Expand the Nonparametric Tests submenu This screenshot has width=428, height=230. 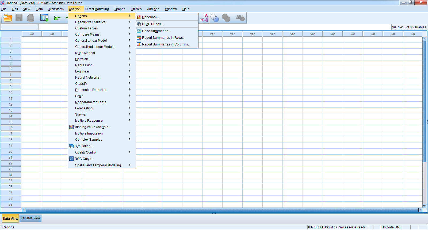[x=102, y=102]
